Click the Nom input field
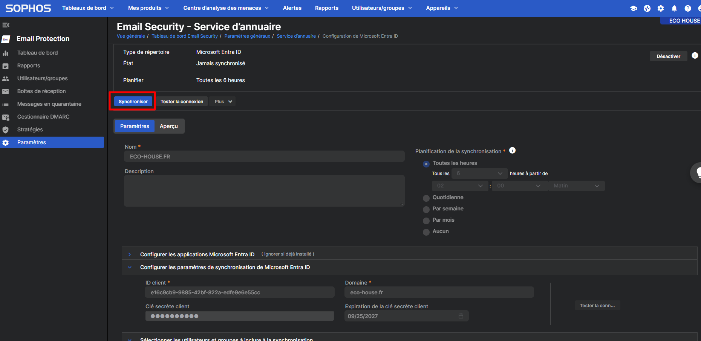Image resolution: width=701 pixels, height=341 pixels. tap(264, 157)
